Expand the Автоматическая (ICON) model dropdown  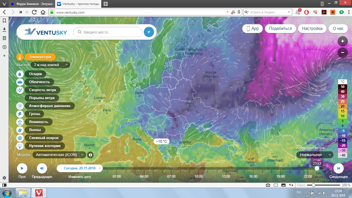point(59,155)
